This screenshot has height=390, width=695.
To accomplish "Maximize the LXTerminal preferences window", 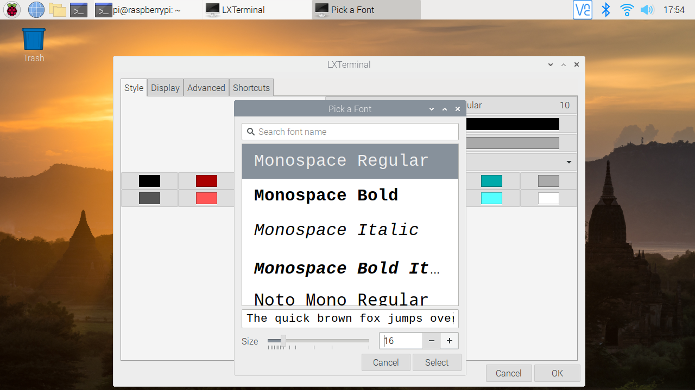I will [564, 64].
